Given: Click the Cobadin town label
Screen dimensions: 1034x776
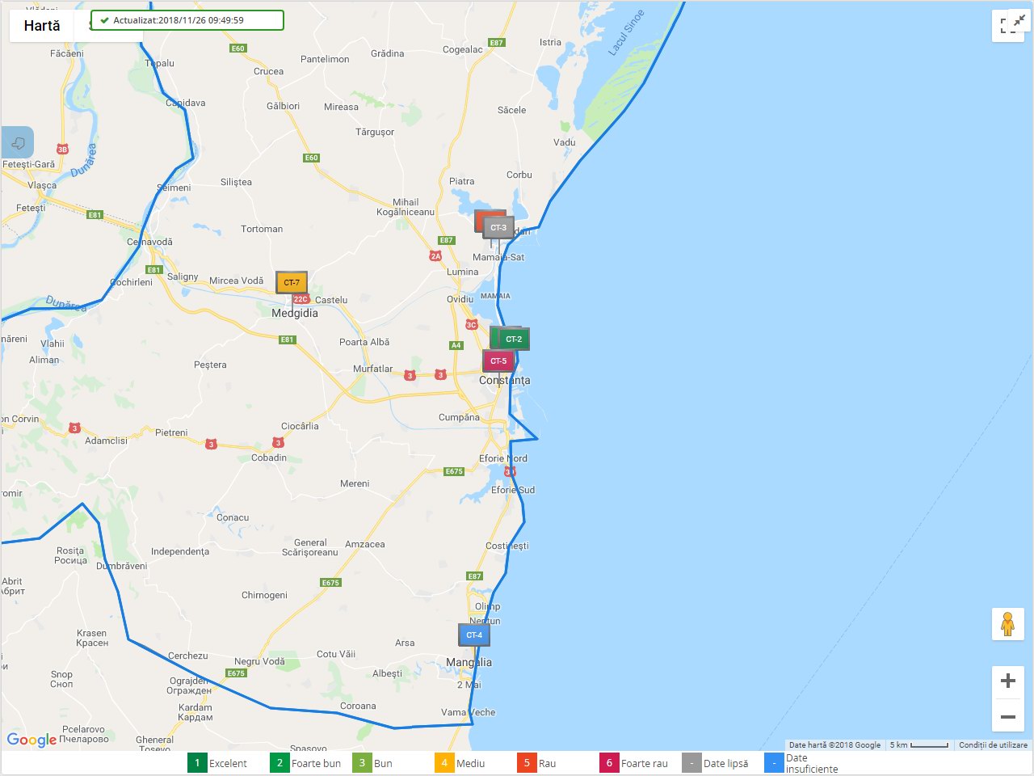Looking at the screenshot, I should [269, 458].
